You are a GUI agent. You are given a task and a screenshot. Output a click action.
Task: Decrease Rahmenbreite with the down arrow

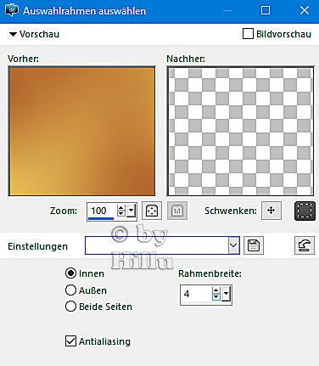[x=216, y=297]
